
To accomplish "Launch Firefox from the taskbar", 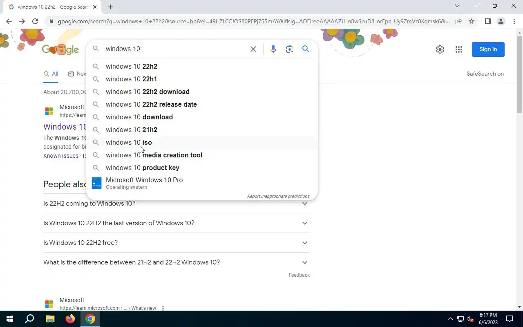I will pyautogui.click(x=70, y=319).
